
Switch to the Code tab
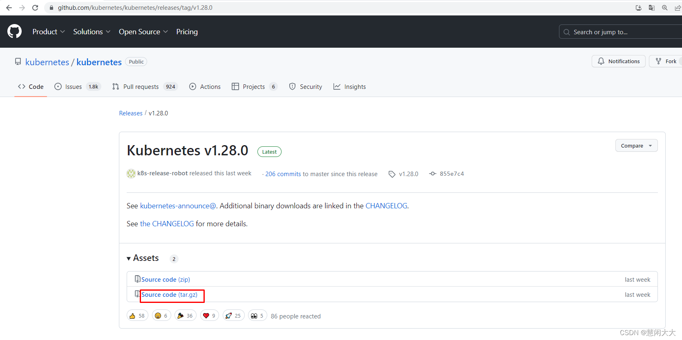coord(31,86)
